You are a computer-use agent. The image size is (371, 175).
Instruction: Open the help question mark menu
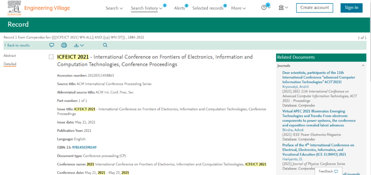[x=266, y=8]
